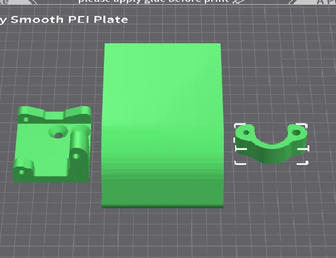Click the Smooth PEI Plate label
Screen dimensions: 336x258
point(69,20)
